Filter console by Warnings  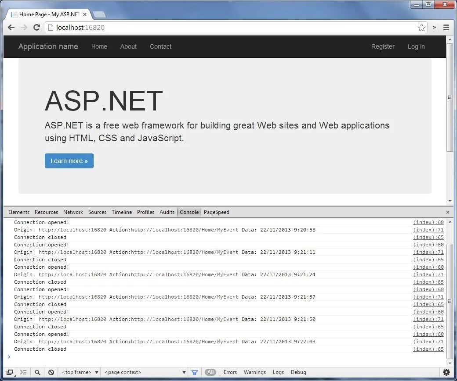point(255,372)
